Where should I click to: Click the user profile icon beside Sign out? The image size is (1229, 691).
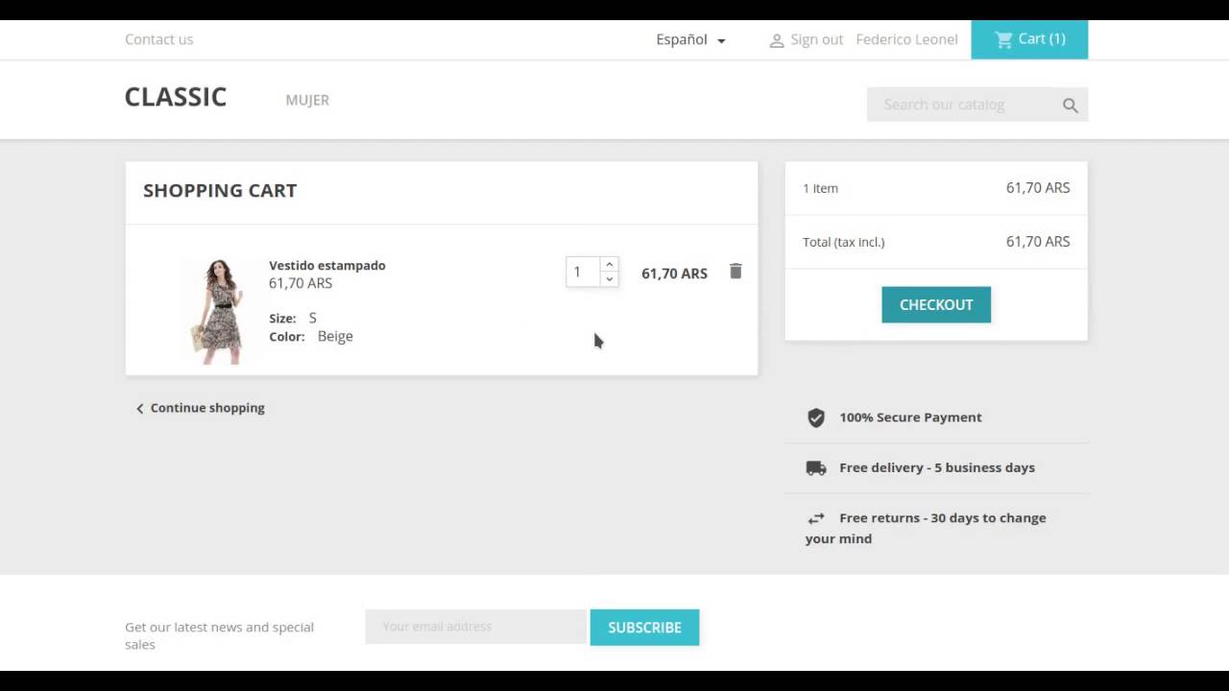pos(777,40)
